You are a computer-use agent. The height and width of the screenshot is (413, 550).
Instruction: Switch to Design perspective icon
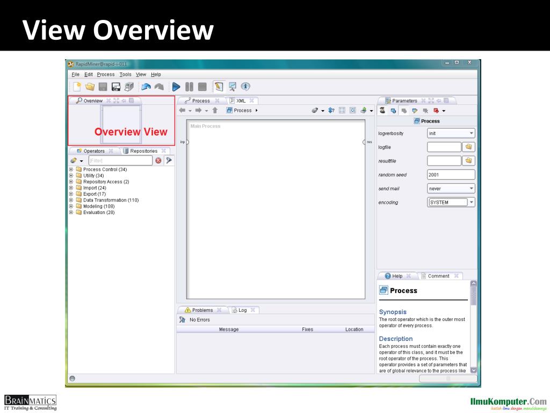[219, 87]
